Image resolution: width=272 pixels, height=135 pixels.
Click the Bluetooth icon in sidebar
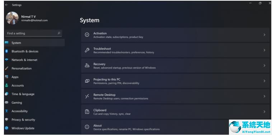click(6, 51)
